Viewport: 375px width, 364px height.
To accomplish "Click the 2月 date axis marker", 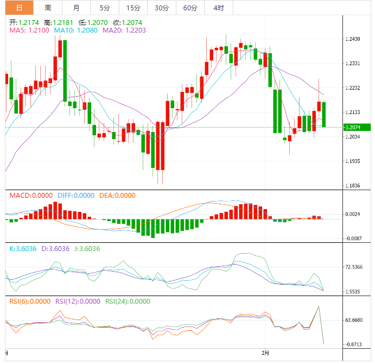I will coord(265,353).
